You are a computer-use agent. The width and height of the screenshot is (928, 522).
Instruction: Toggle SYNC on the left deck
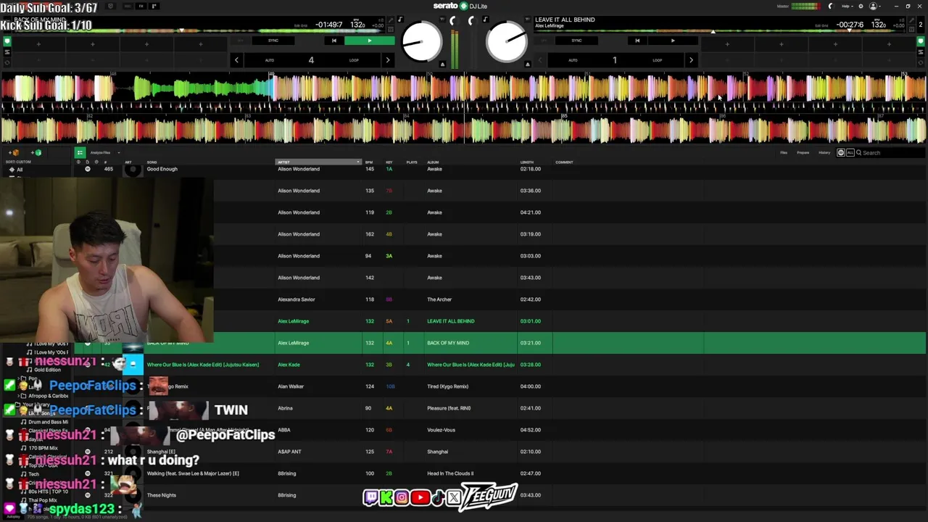click(273, 41)
